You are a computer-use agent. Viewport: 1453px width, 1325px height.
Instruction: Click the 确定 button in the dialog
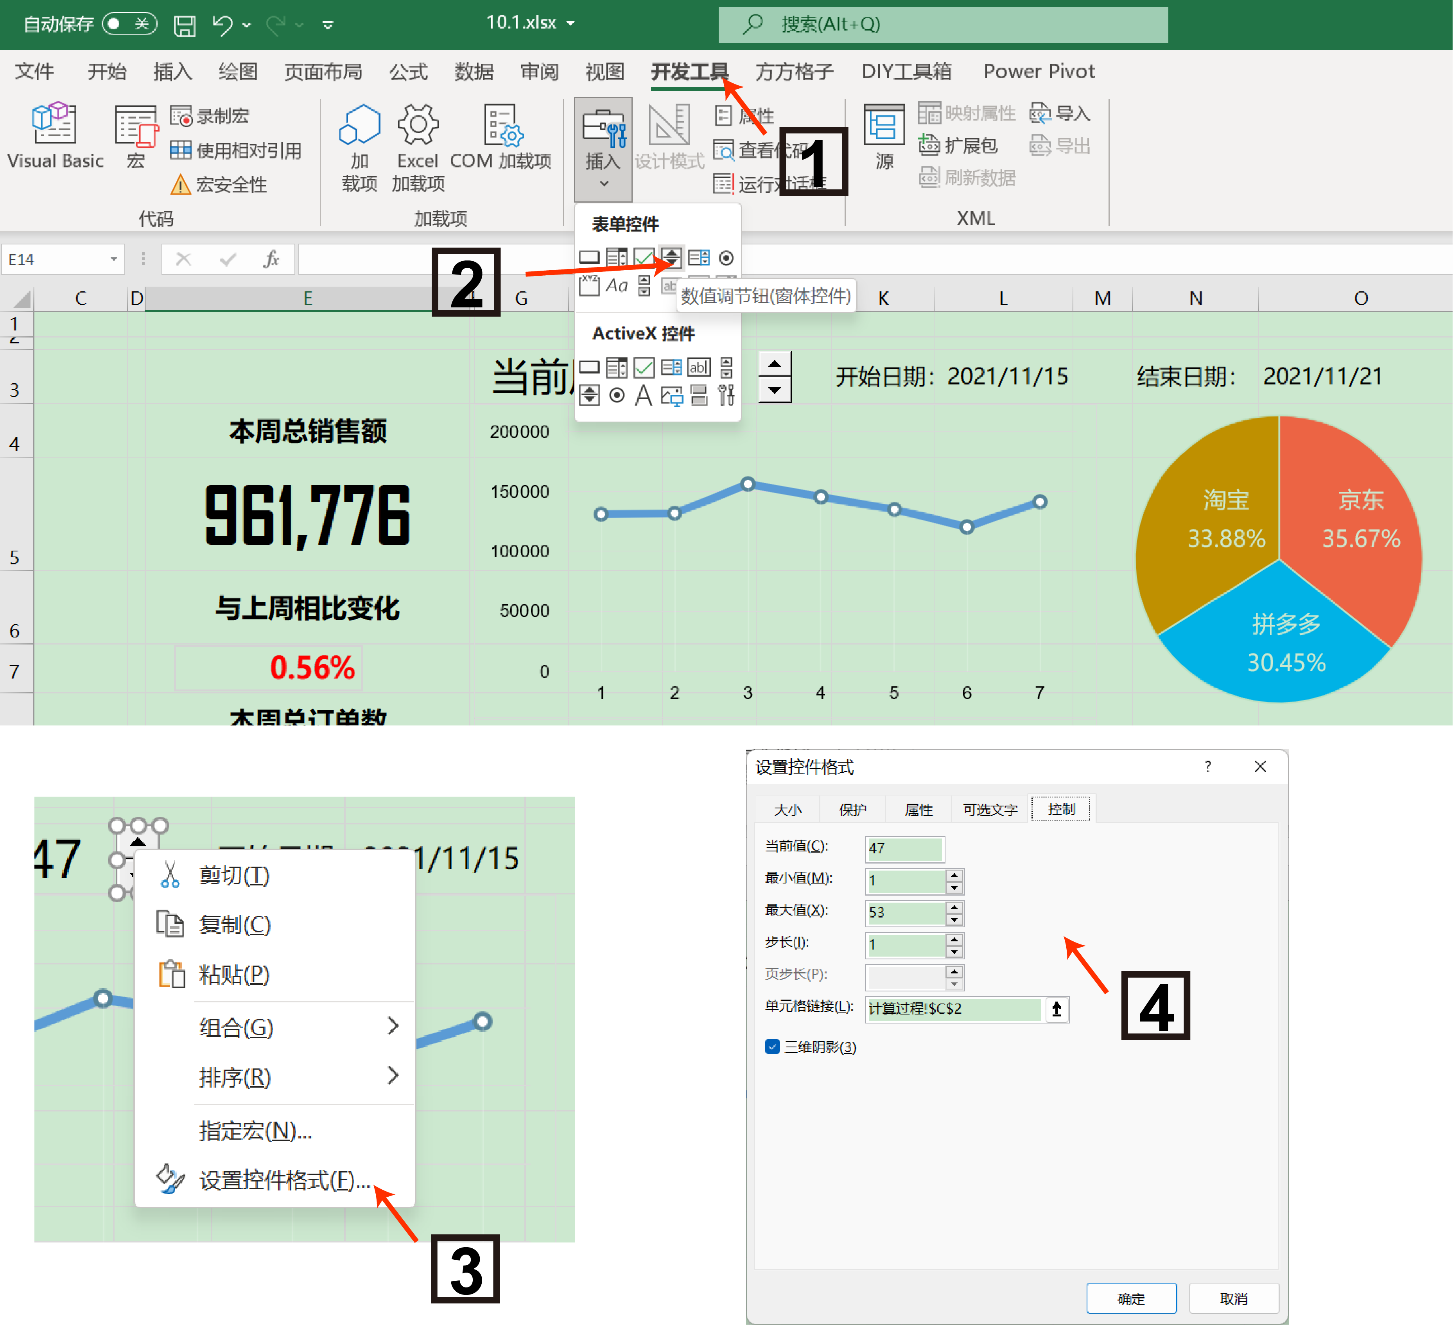pos(1131,1298)
